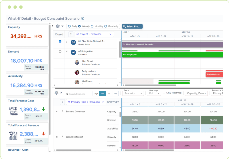Click the AI project badge icon
The image size is (229, 159).
coord(73,52)
